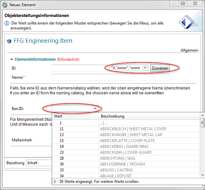Open the Allgemein section link
The width and height of the screenshot is (205, 190).
tap(189, 50)
